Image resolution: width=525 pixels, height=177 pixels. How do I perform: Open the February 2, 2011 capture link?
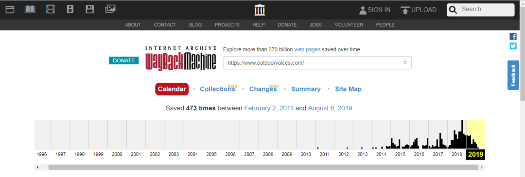tap(269, 108)
